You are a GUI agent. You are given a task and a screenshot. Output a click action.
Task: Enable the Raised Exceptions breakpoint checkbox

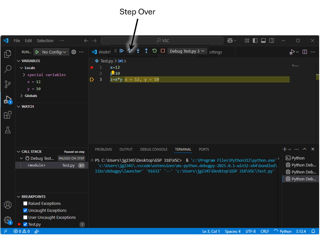click(x=25, y=203)
